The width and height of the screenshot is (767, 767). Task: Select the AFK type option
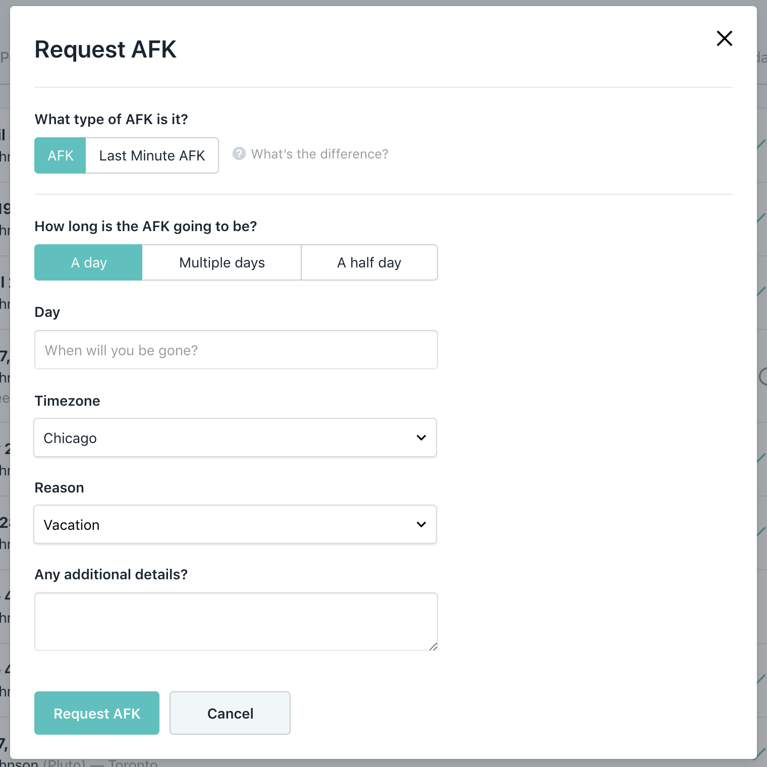pyautogui.click(x=61, y=155)
